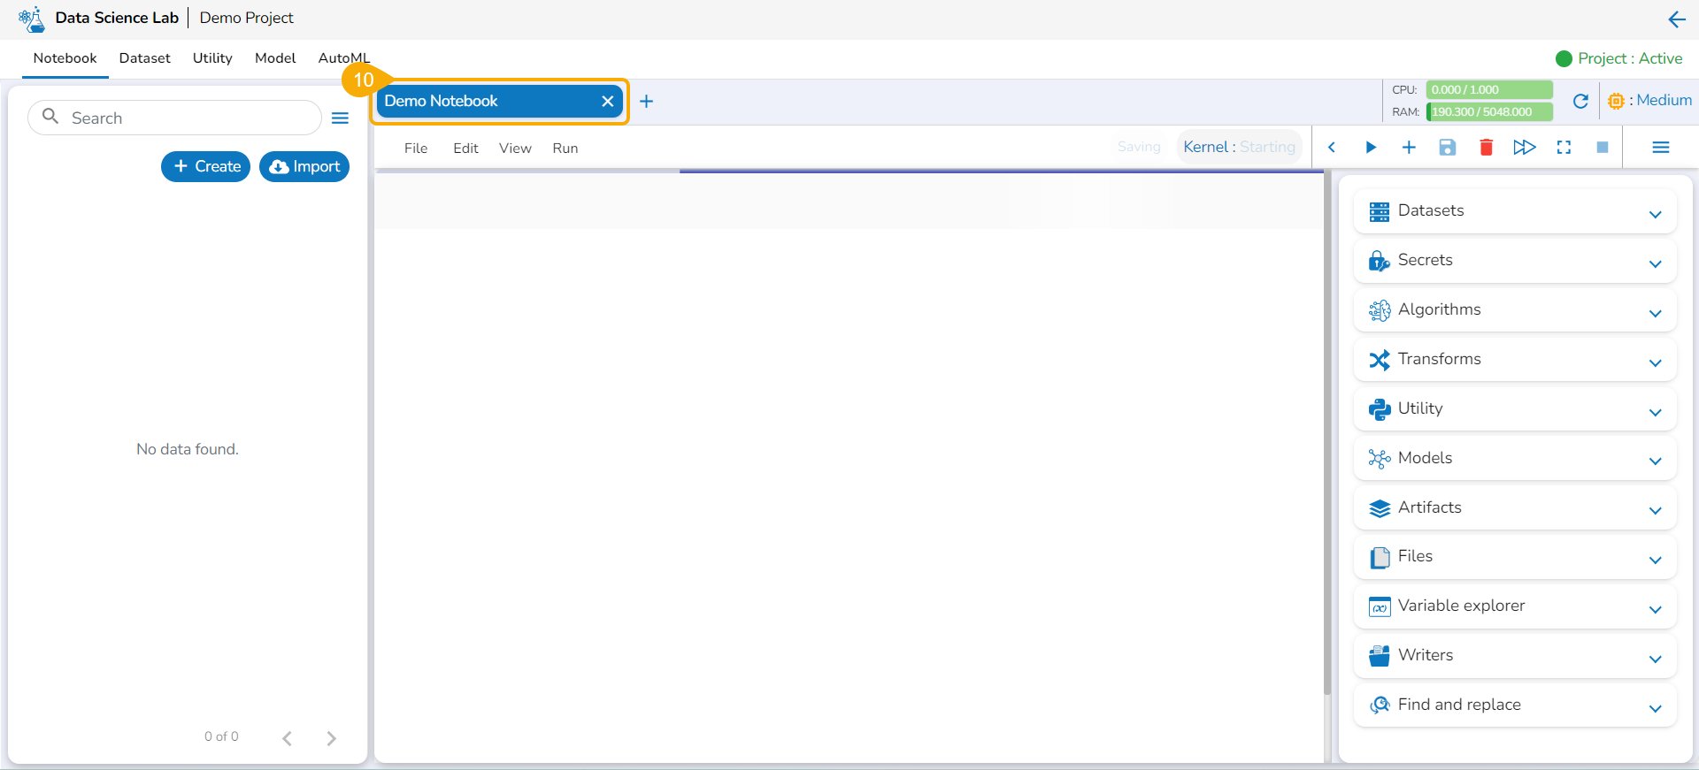Viewport: 1699px width, 770px height.
Task: Open the Utility tab in top navigation
Action: coord(212,58)
